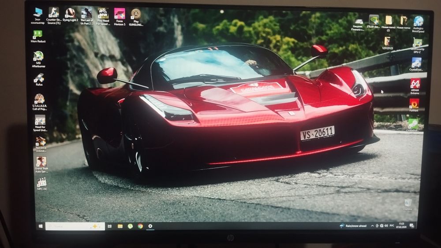441x248 pixels.
Task: Launch Counter-Strike Source shortcut
Action: [53, 16]
